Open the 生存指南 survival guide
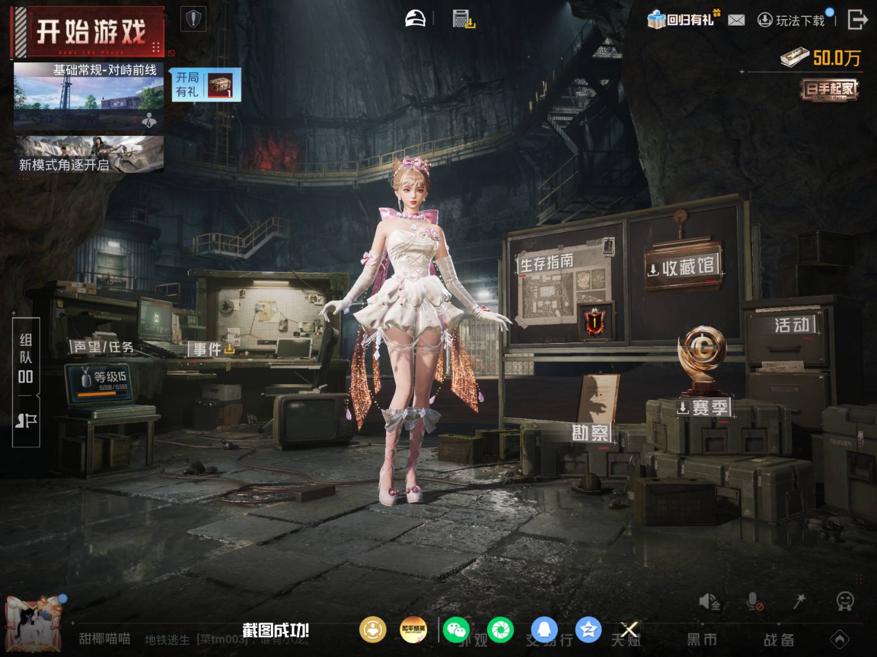 546,262
